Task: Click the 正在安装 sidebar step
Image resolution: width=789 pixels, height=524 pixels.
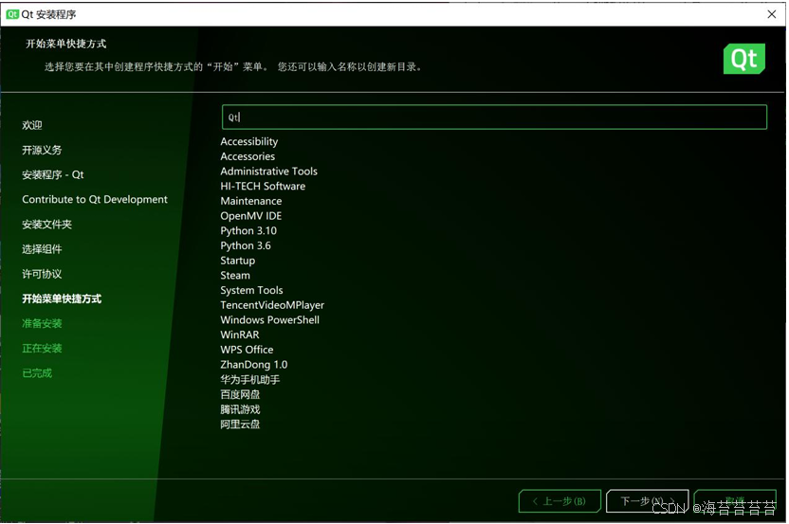Action: 42,348
